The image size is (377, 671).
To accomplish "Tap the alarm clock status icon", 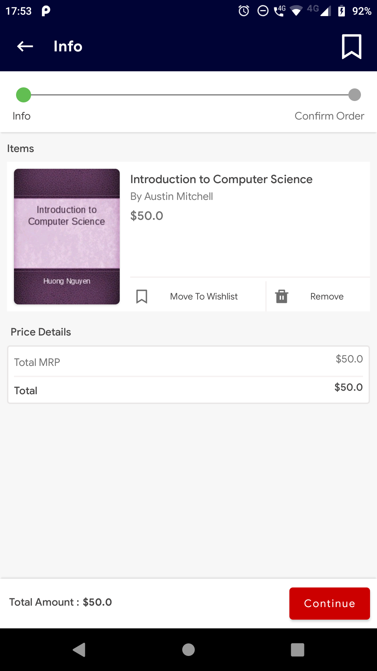I will coord(244,11).
